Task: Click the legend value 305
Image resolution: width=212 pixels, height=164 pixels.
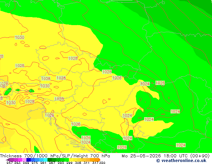Action: tap(78, 163)
